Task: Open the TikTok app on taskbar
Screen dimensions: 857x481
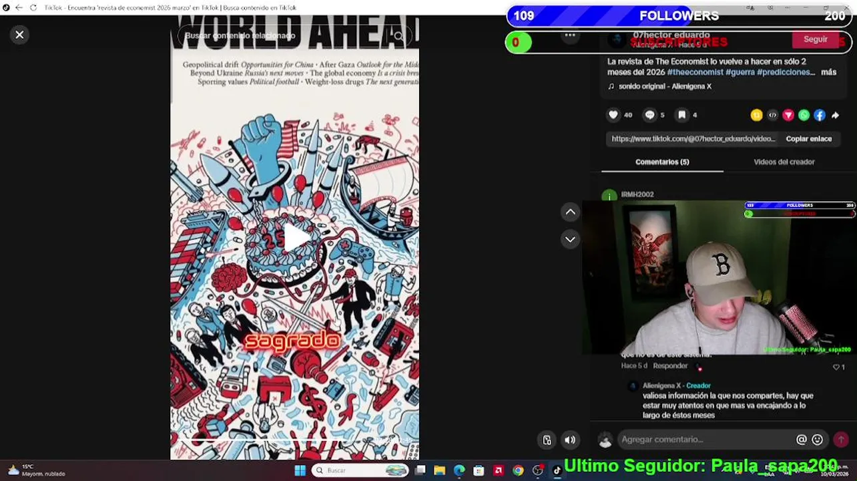Action: pyautogui.click(x=557, y=470)
